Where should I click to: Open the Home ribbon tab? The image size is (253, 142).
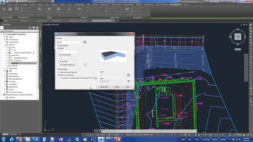pyautogui.click(x=9, y=5)
